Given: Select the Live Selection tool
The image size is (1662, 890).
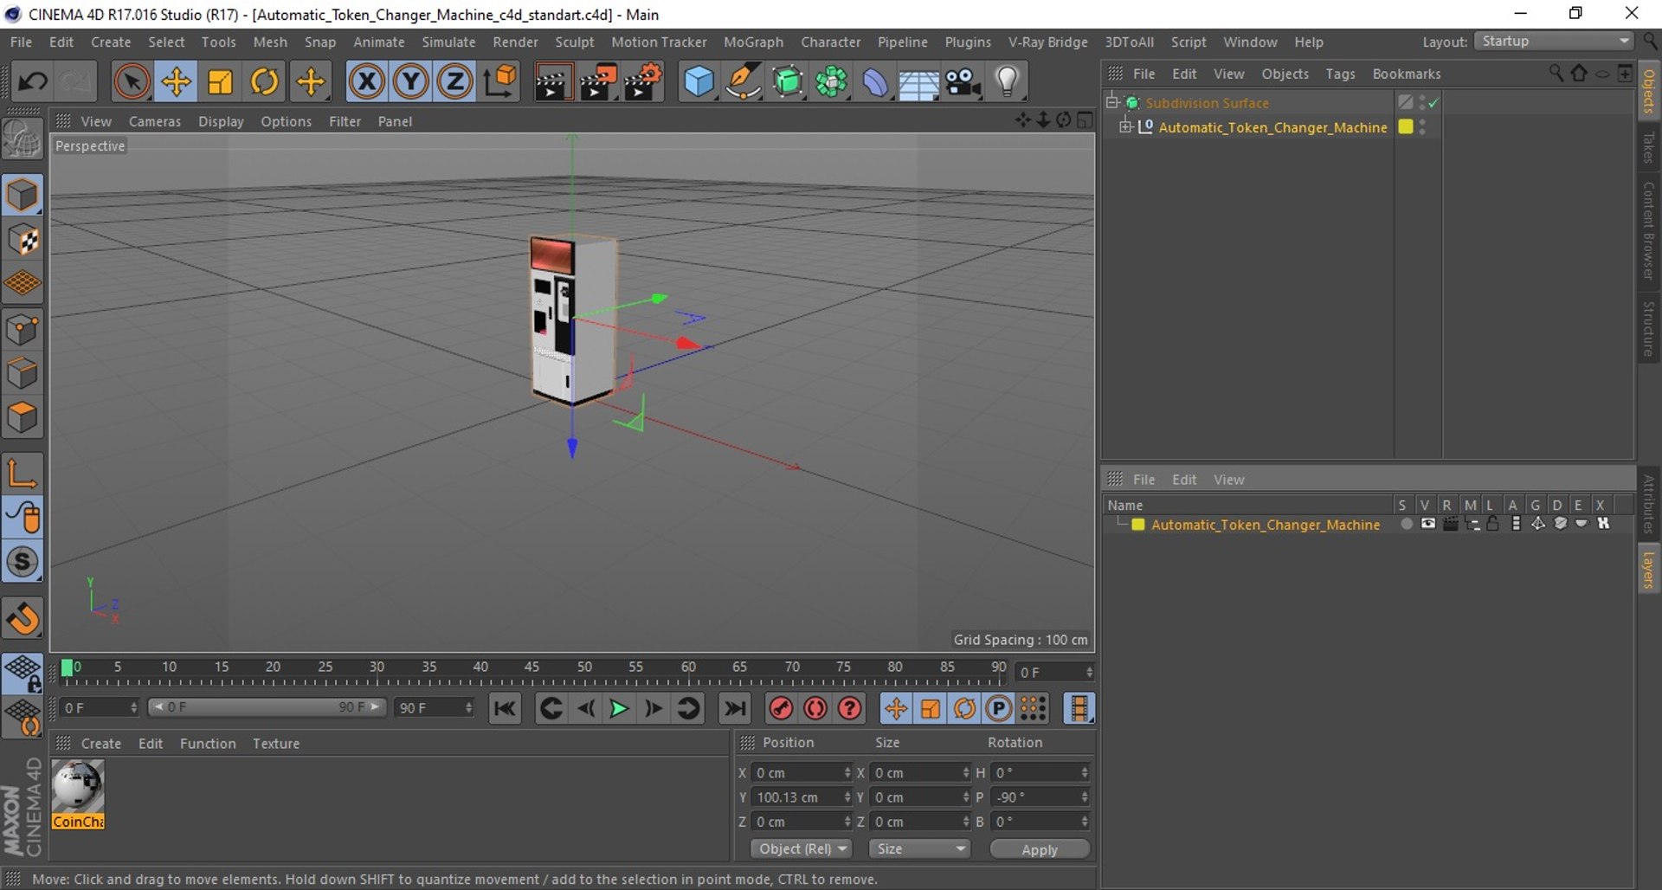Looking at the screenshot, I should [132, 82].
